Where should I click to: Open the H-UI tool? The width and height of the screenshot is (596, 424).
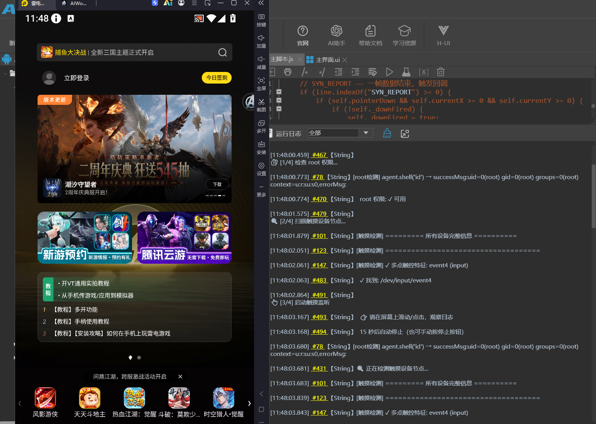click(443, 35)
